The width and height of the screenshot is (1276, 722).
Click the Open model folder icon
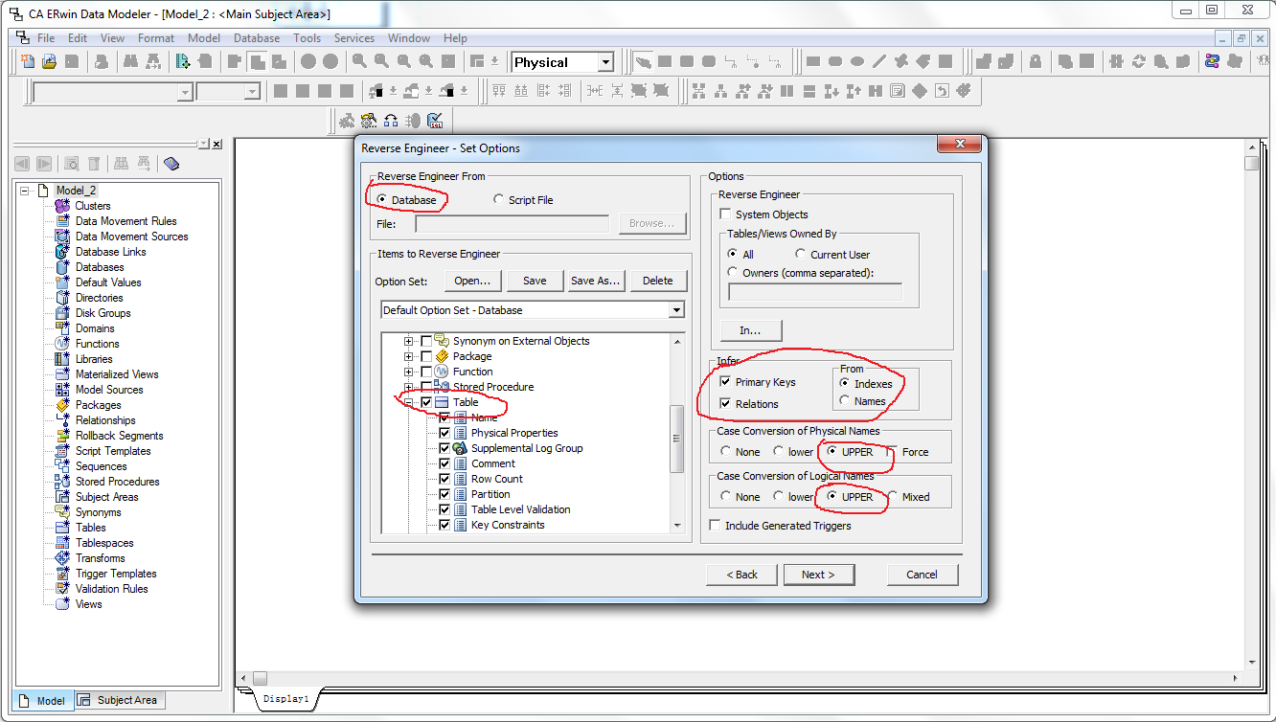point(49,62)
